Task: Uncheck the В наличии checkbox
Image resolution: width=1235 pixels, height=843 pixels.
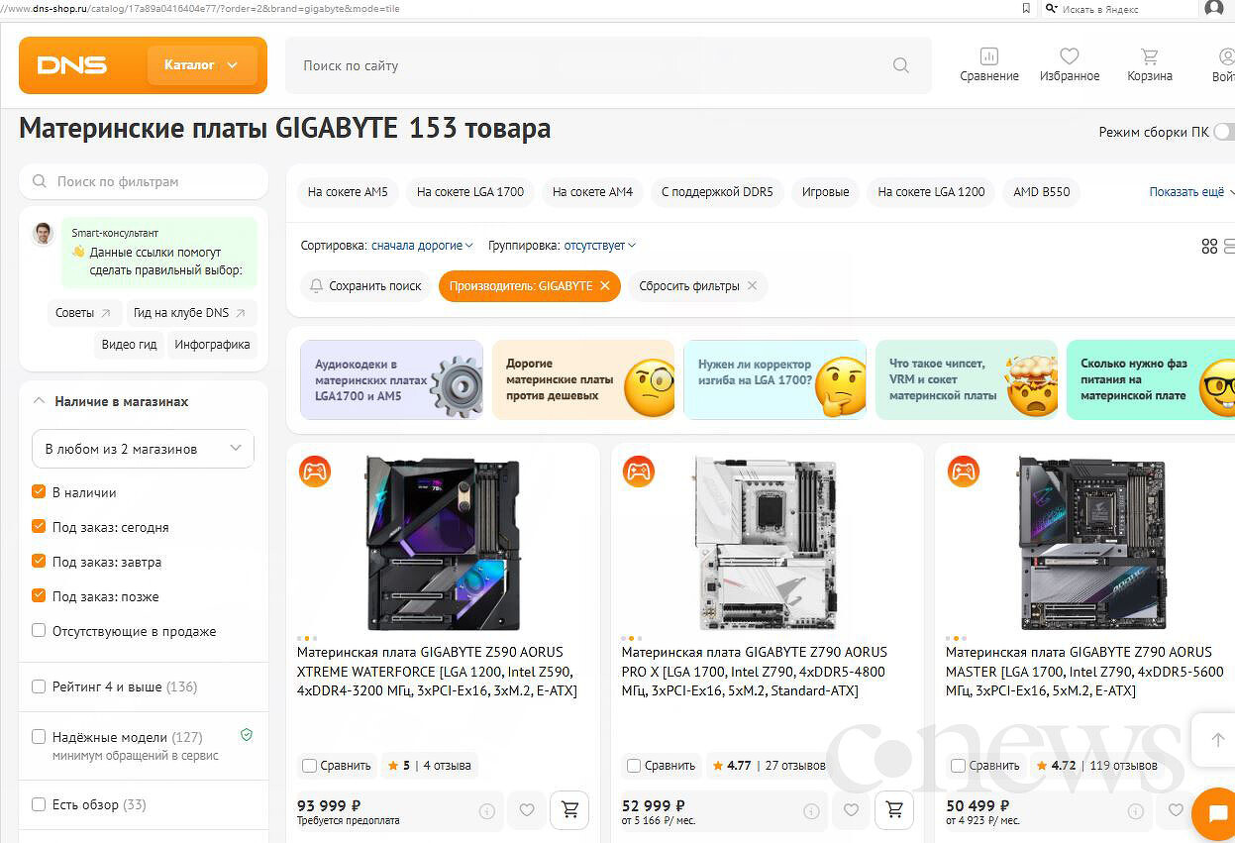Action: click(39, 492)
